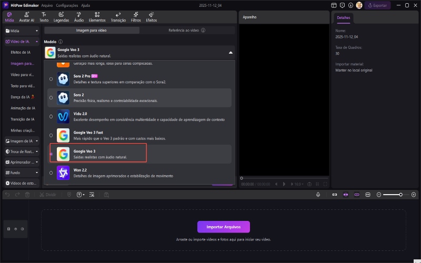The image size is (421, 263).
Task: Open the Efeitos effects panel
Action: (x=151, y=17)
